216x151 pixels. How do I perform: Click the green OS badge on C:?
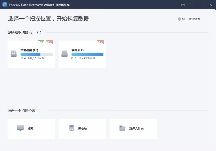tap(41, 42)
